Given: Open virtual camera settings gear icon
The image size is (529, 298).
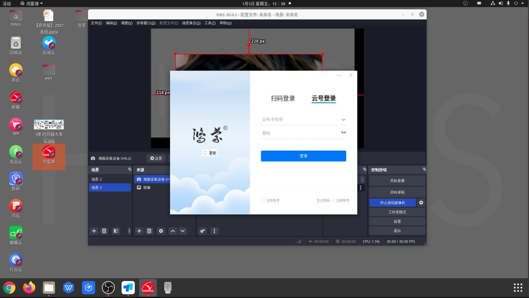Looking at the screenshot, I should click(x=421, y=203).
